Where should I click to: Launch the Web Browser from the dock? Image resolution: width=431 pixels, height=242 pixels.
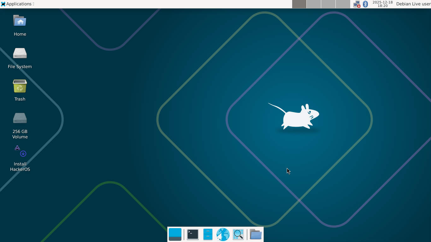pos(223,234)
